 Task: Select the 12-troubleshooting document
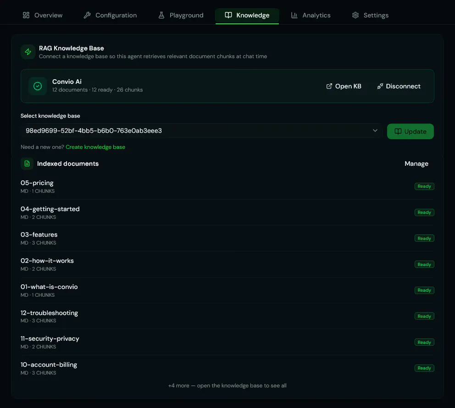click(227, 316)
